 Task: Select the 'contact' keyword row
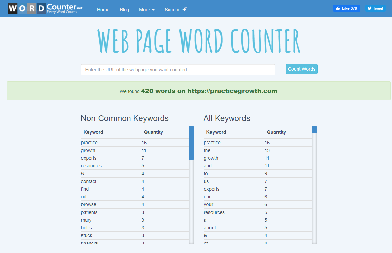pyautogui.click(x=135, y=181)
